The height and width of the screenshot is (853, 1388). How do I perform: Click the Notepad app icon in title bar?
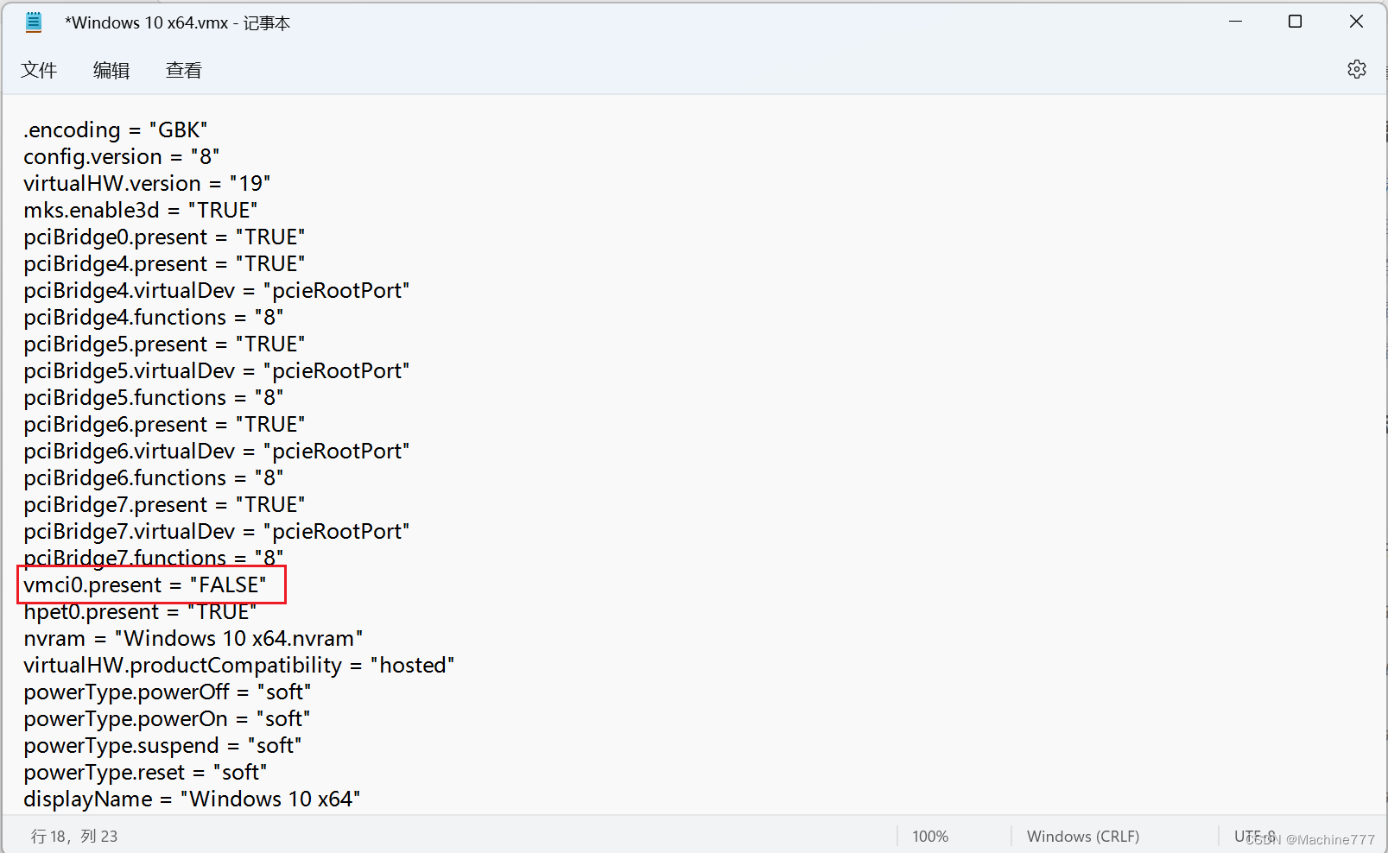pos(34,22)
